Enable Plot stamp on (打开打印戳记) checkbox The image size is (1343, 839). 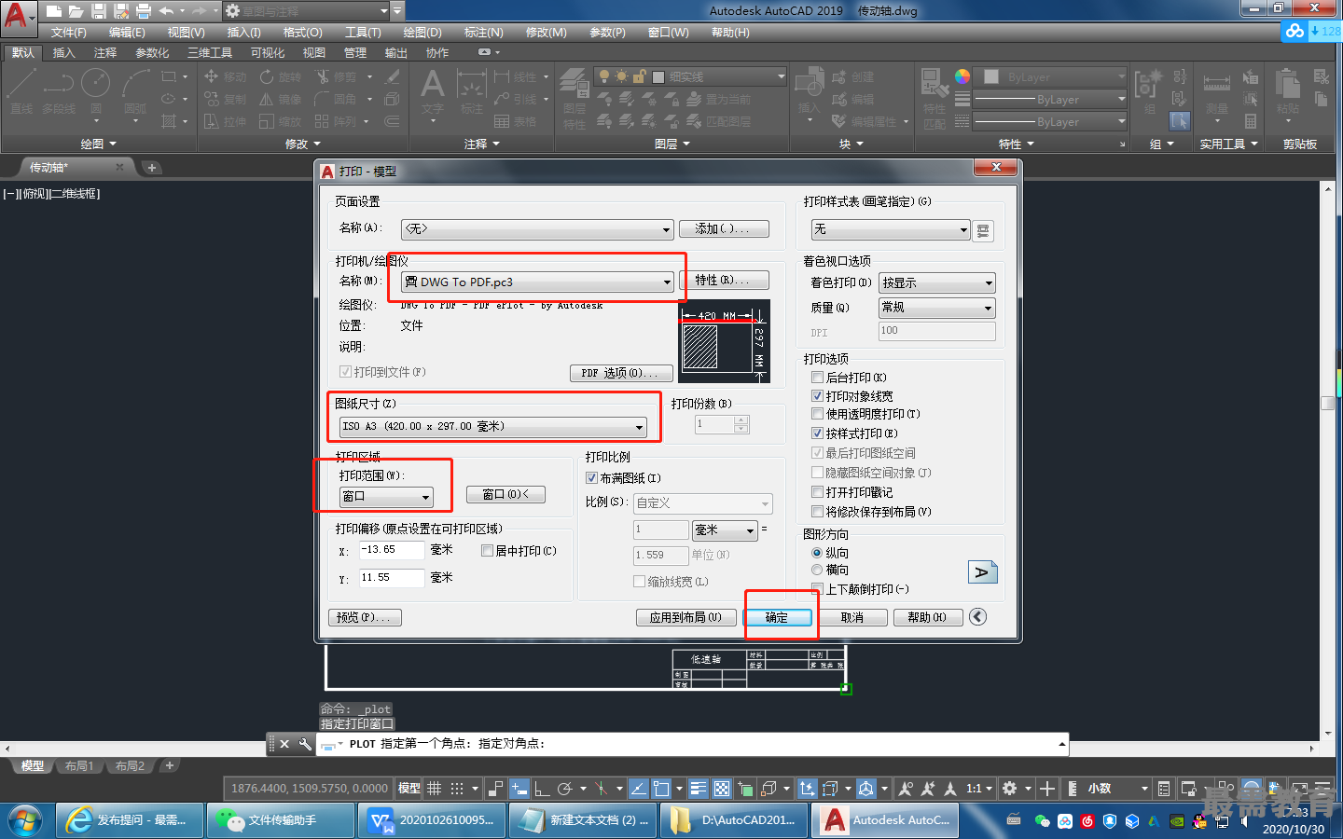[817, 492]
